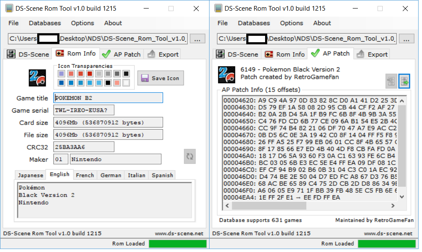This screenshot has width=422, height=252.
Task: Switch to the Japanese language tab
Action: (30, 175)
